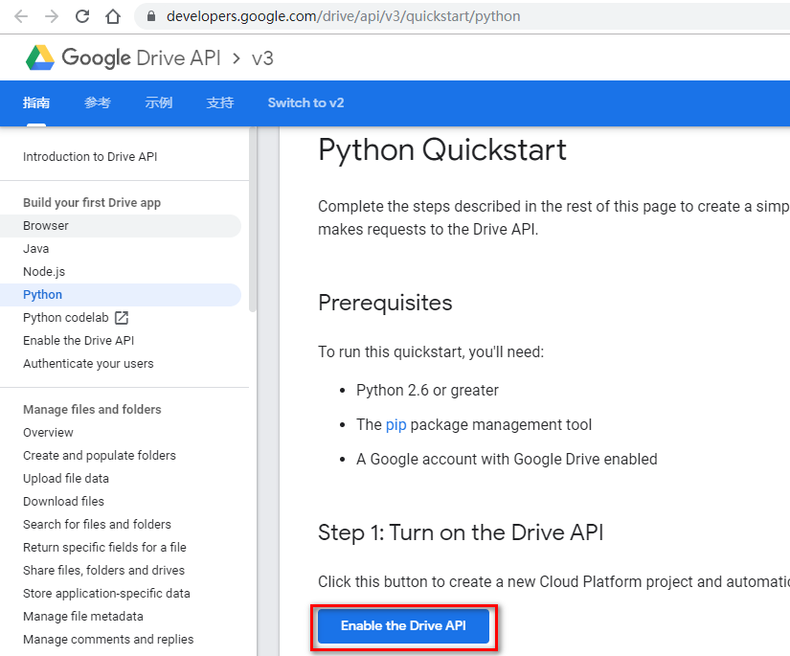
Task: Open the 参考 tab
Action: coord(98,103)
